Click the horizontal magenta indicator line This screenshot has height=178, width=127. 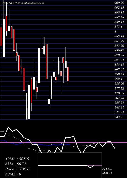(x=63, y=142)
